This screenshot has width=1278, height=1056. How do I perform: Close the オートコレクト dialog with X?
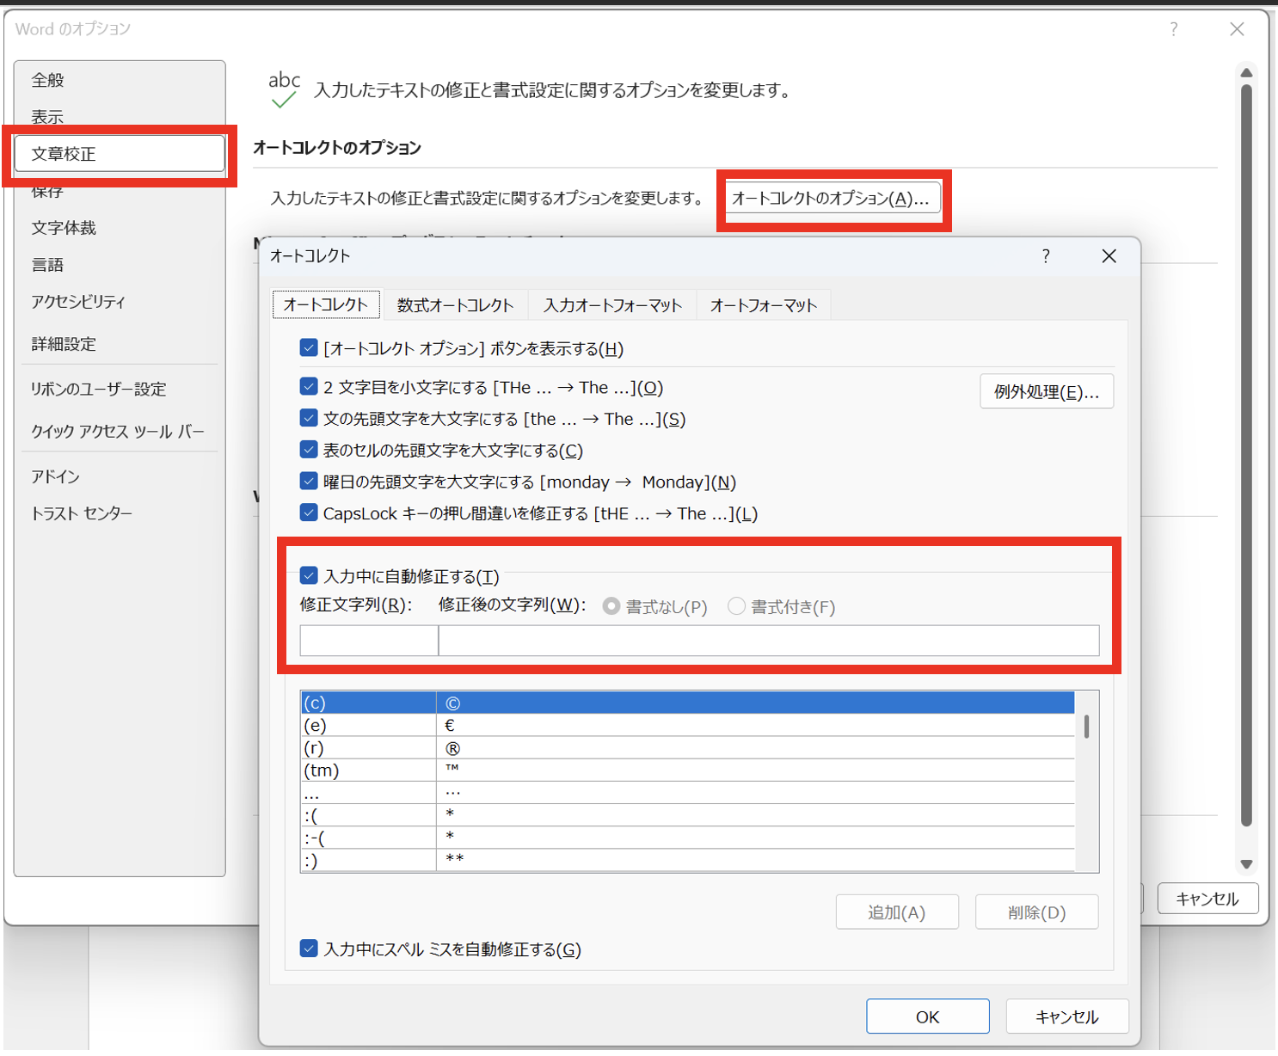tap(1109, 256)
